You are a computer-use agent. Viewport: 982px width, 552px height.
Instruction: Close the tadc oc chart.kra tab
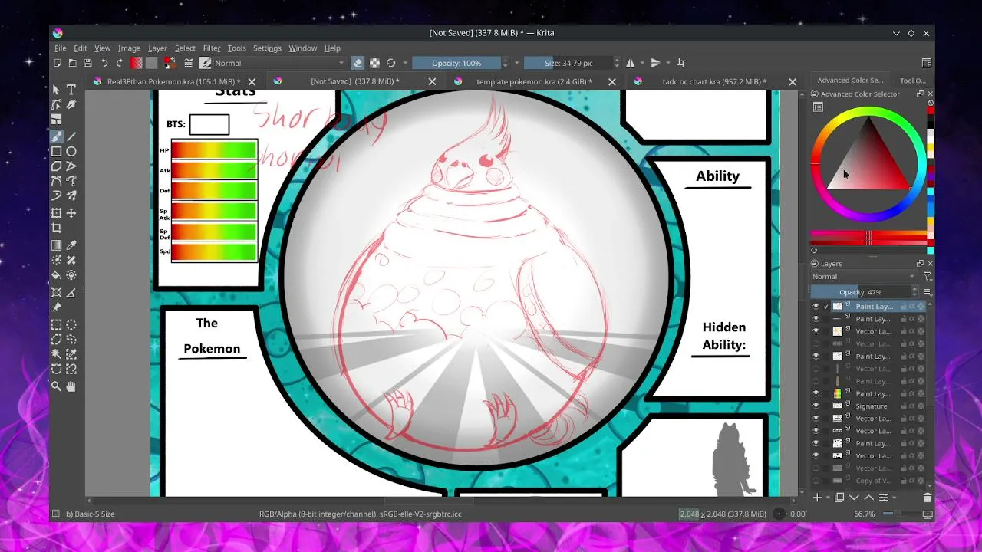[x=793, y=81]
